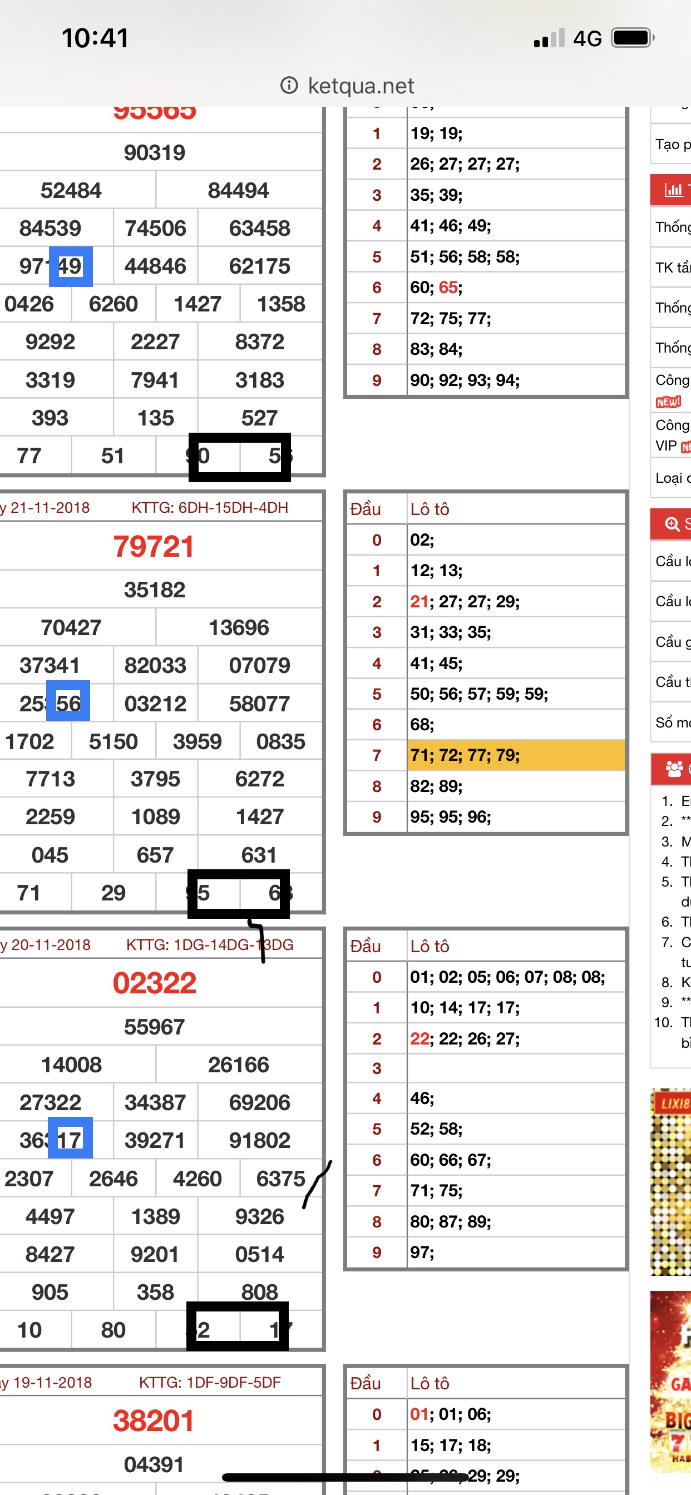
Task: Tap the prize number 6260
Action: (113, 304)
